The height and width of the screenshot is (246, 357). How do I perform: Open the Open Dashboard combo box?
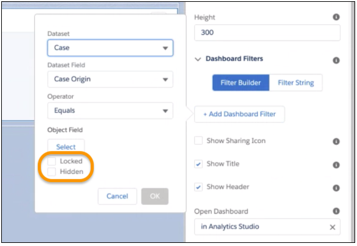pyautogui.click(x=267, y=227)
